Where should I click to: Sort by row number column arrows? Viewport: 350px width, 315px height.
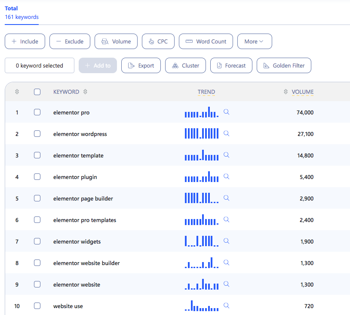[x=17, y=92]
